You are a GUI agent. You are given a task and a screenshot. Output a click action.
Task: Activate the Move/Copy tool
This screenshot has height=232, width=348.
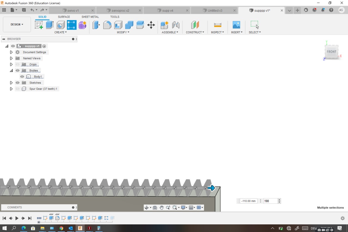click(x=151, y=25)
